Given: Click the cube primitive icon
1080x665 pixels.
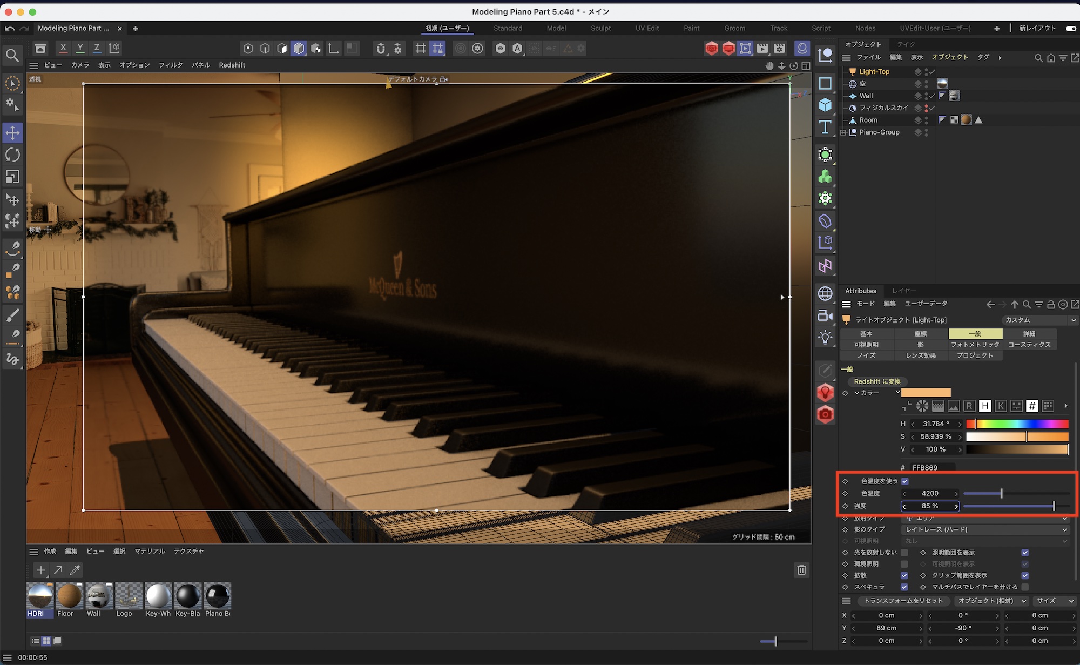Looking at the screenshot, I should [825, 105].
